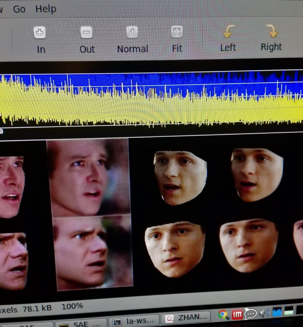The image size is (303, 327).
Task: Switch to the ZHAN... taskbar window
Action: point(186,318)
